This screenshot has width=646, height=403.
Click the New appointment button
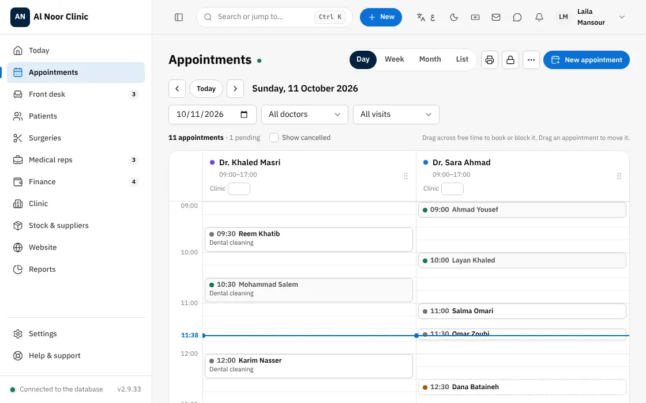586,60
